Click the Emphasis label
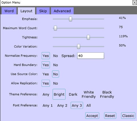 pos(30,19)
